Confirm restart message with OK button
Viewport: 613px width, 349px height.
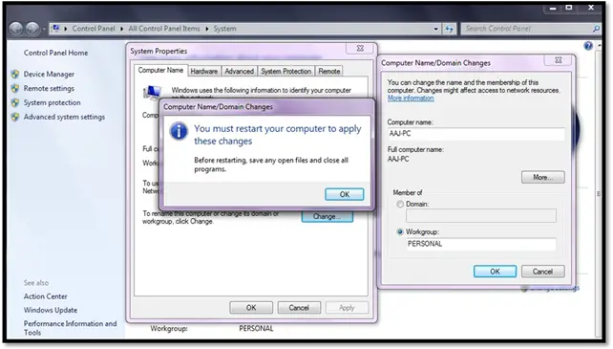pyautogui.click(x=345, y=194)
